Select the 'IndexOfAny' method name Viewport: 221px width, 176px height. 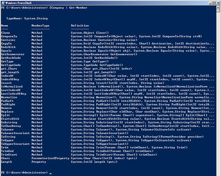point(10,79)
